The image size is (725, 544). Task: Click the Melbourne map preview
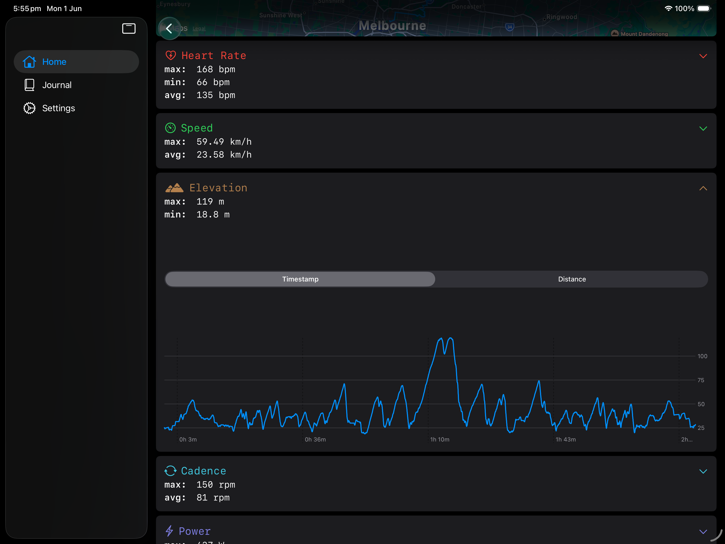(x=436, y=18)
